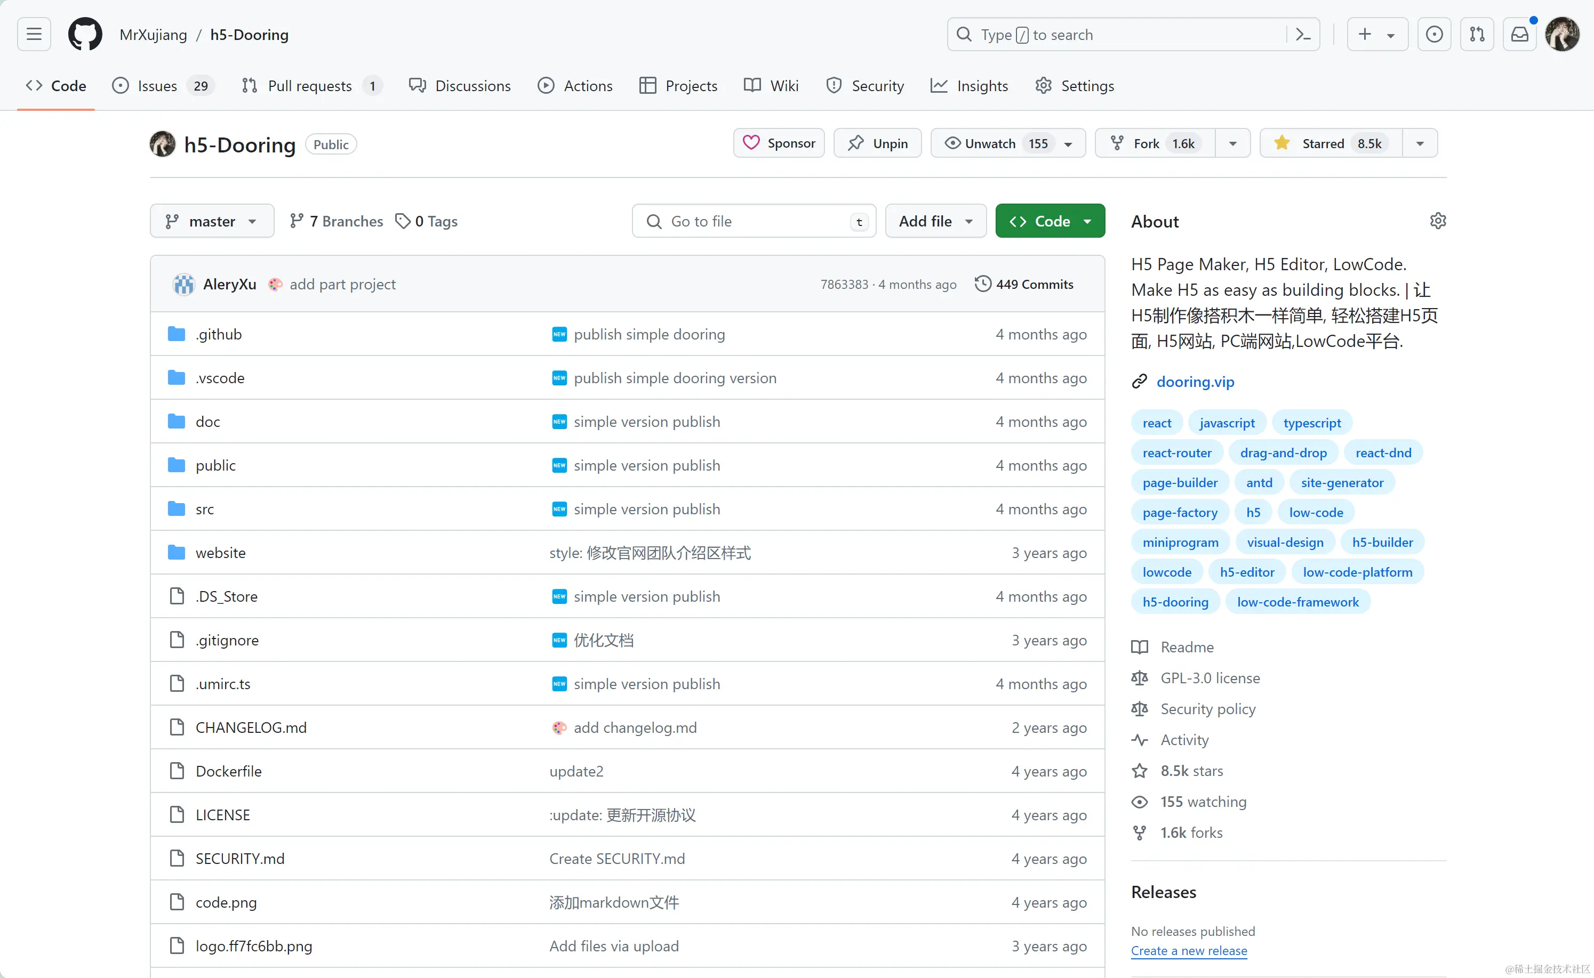Open the hamburger navigation menu
The image size is (1594, 978).
(x=34, y=34)
